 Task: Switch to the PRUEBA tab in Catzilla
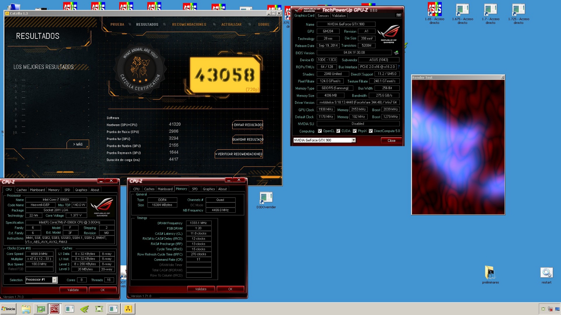(x=117, y=24)
